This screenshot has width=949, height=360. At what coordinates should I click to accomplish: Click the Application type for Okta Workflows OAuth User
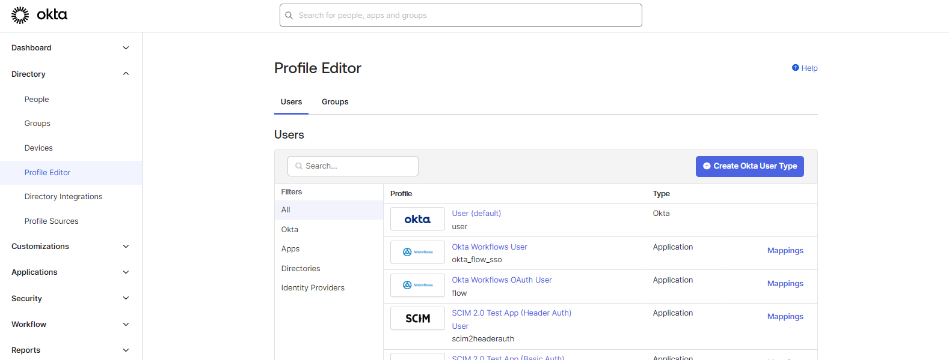click(x=673, y=280)
